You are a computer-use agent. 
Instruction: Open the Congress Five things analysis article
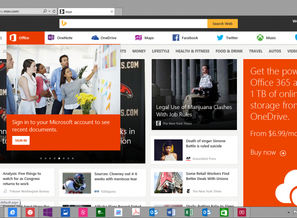22,179
